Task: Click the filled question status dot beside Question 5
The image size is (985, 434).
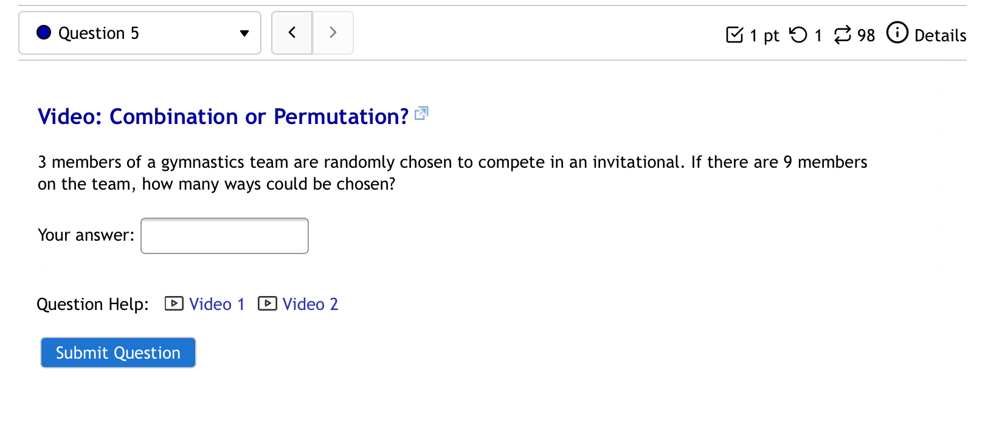Action: (x=43, y=33)
